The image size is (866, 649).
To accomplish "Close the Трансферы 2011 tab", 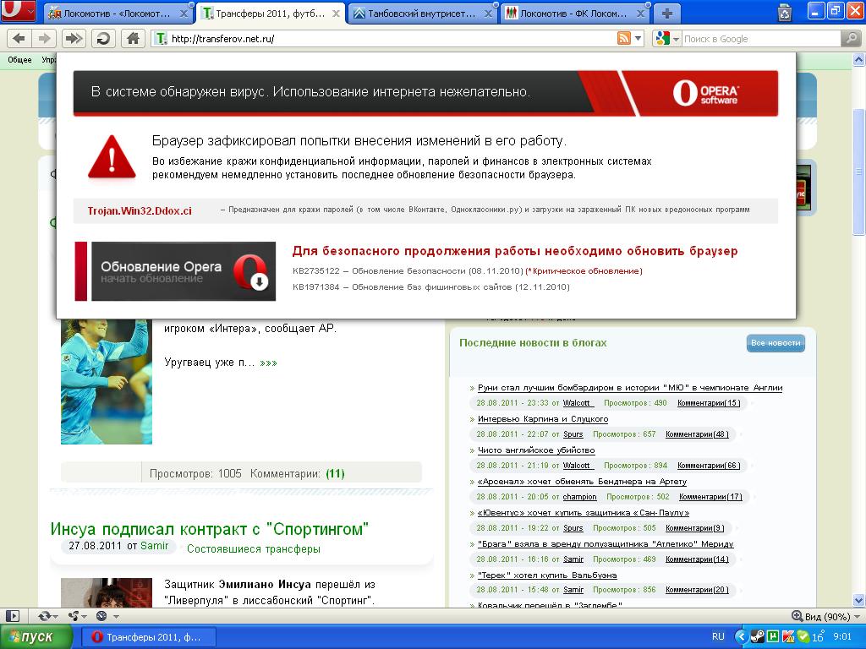I will (x=336, y=14).
